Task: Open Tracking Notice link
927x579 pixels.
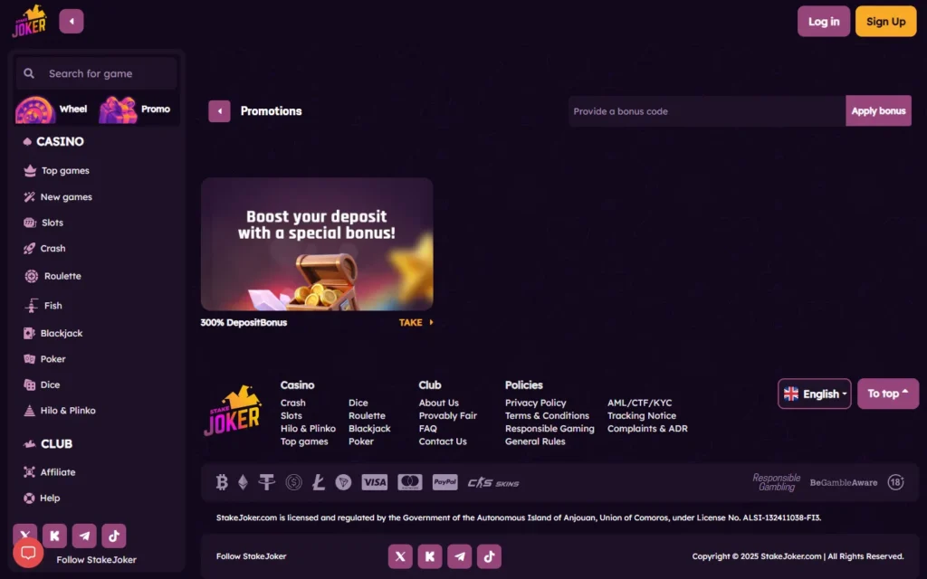Action: click(x=642, y=416)
